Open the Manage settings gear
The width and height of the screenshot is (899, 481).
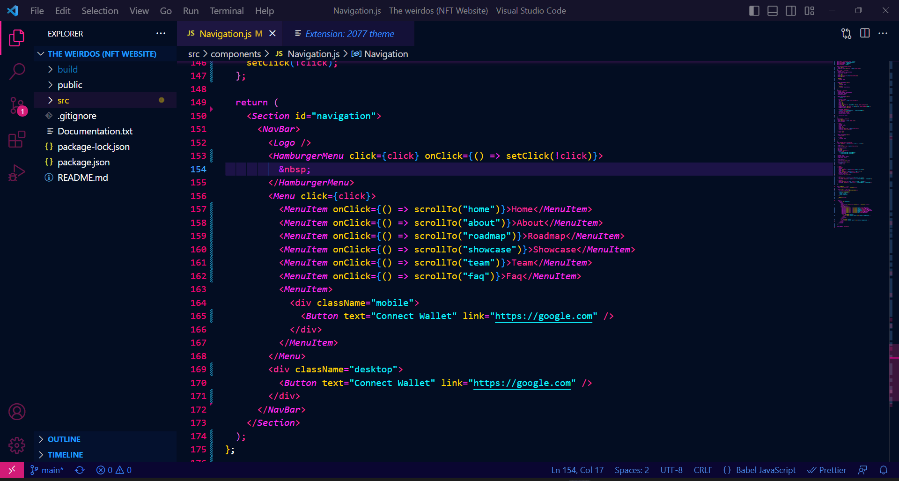pyautogui.click(x=17, y=445)
